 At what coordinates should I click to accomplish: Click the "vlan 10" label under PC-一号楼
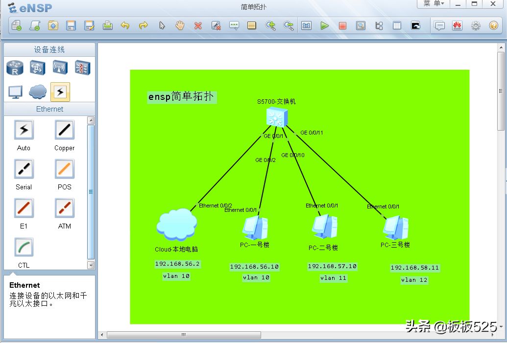(256, 277)
